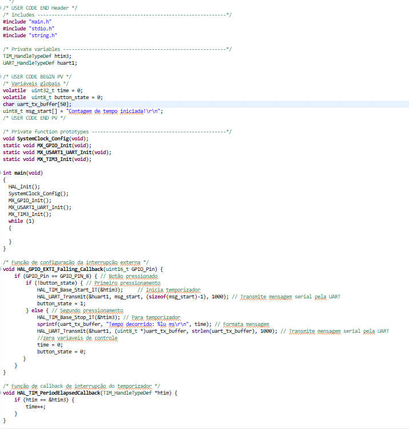Click the while (1) loop statement

pyautogui.click(x=21, y=221)
